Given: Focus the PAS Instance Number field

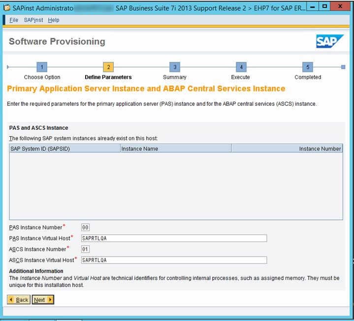Looking at the screenshot, I should (85, 227).
